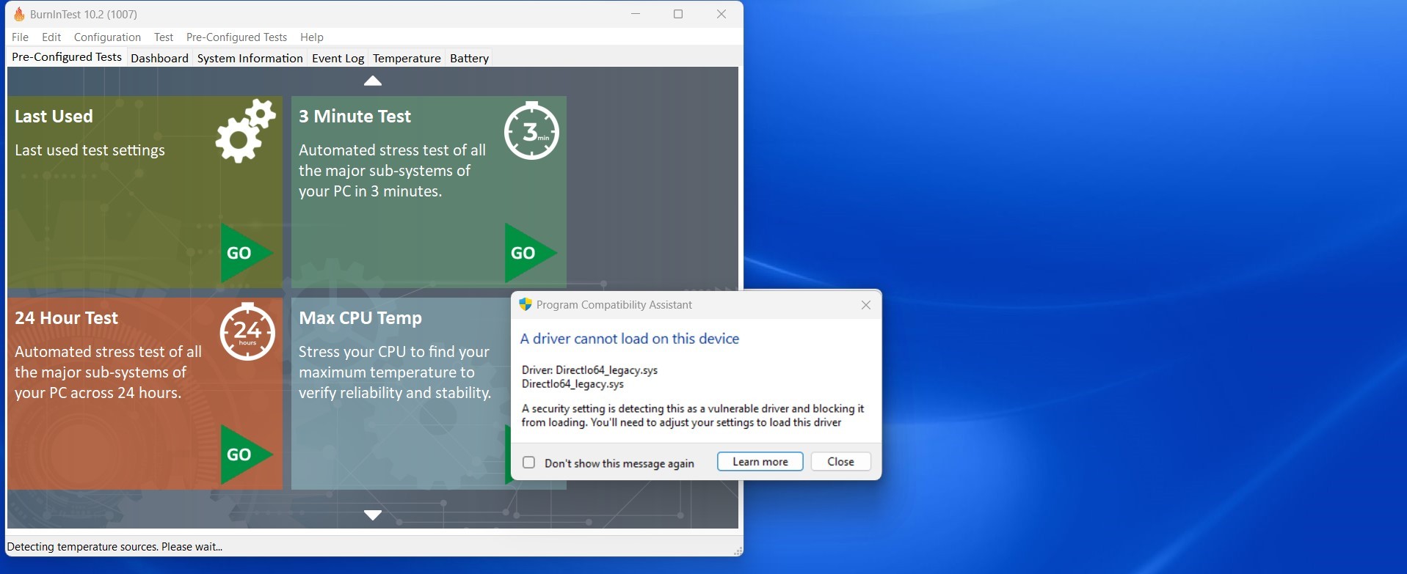Select the 3 Minute Test tile title
Image resolution: width=1407 pixels, height=574 pixels.
355,116
